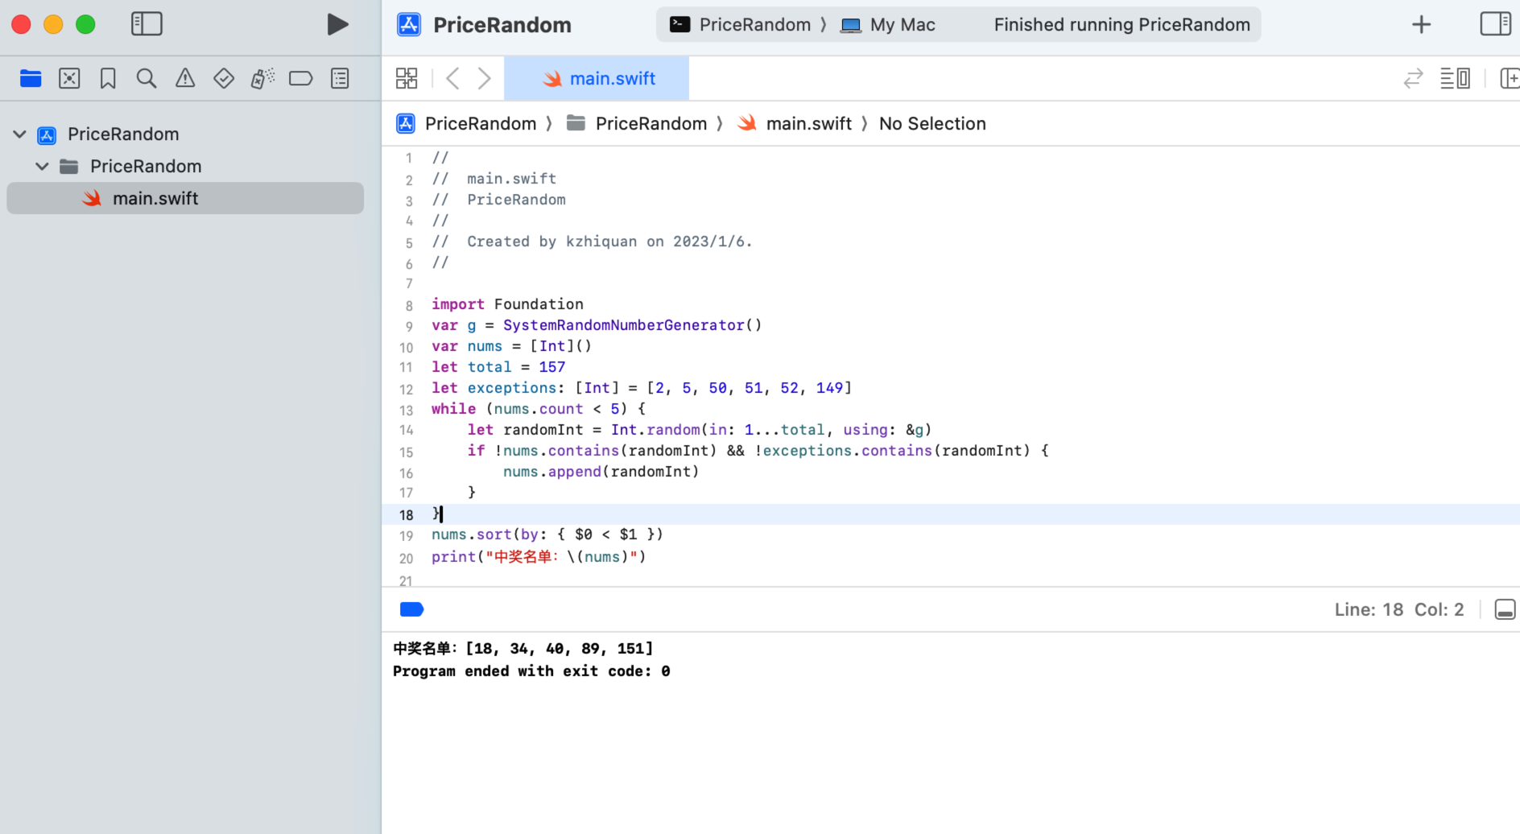Click the Program ended with exit code text
Screen dimensions: 1520x834
[x=531, y=671]
